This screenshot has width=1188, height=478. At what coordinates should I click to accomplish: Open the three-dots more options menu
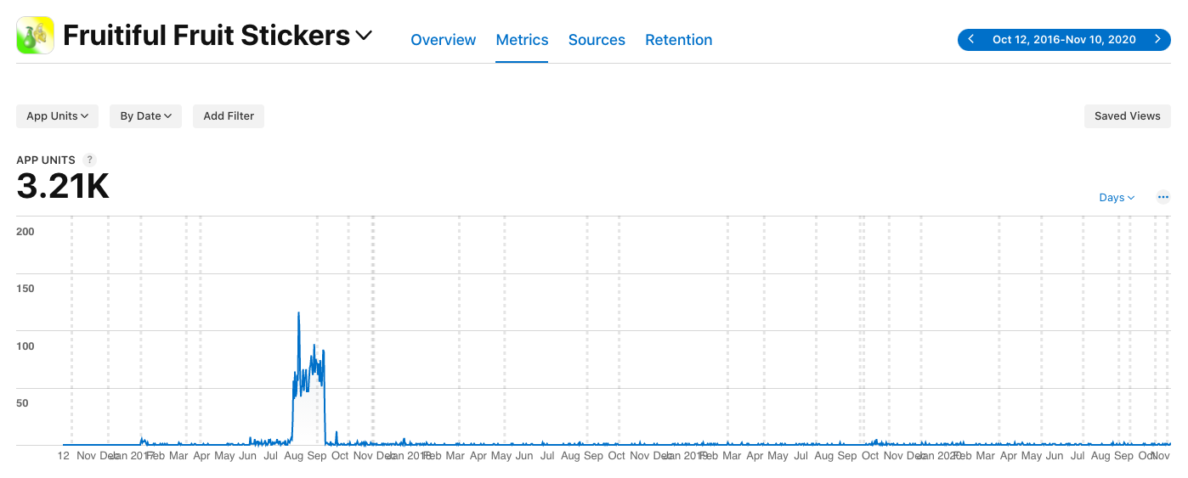point(1163,197)
